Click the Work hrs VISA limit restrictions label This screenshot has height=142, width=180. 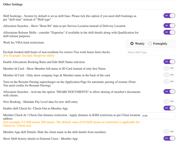pos(24,43)
